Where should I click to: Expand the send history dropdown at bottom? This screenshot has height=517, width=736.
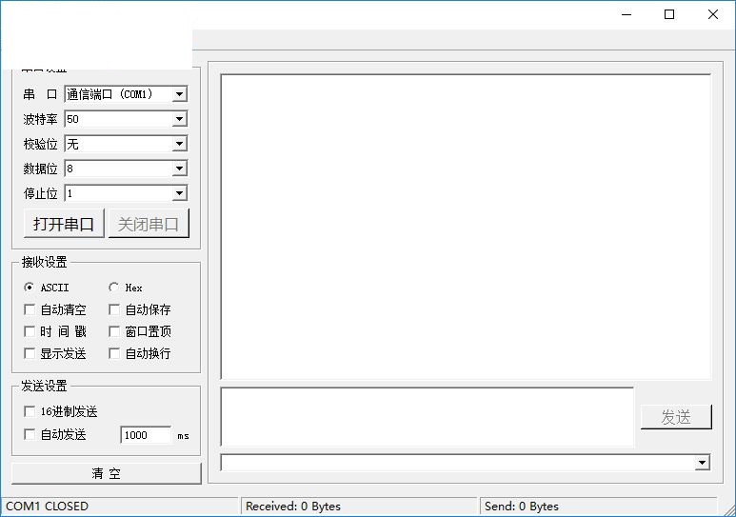pyautogui.click(x=702, y=463)
